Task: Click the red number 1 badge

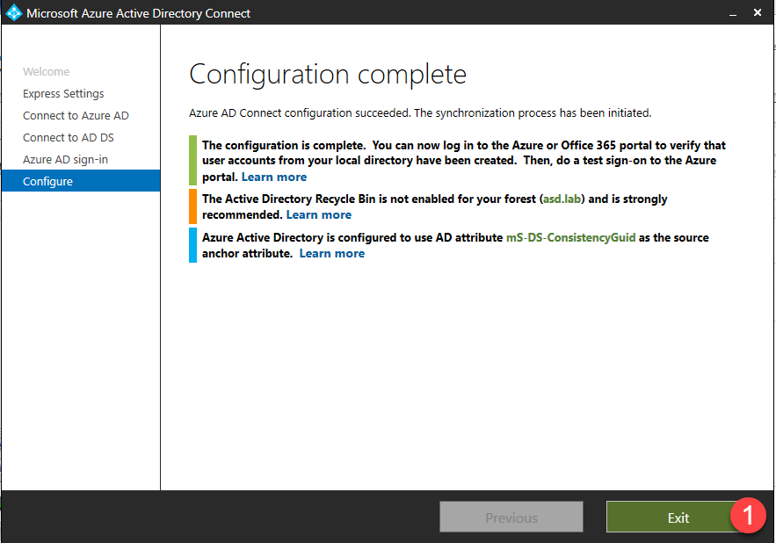Action: (x=748, y=516)
